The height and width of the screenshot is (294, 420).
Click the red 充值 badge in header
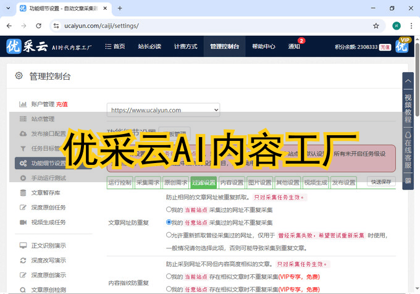(385, 47)
